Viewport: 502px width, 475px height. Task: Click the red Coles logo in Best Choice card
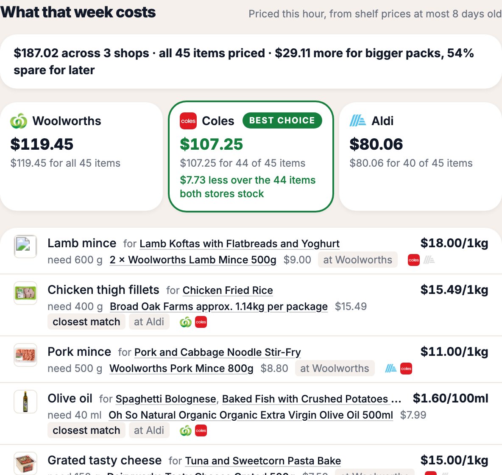pos(188,121)
